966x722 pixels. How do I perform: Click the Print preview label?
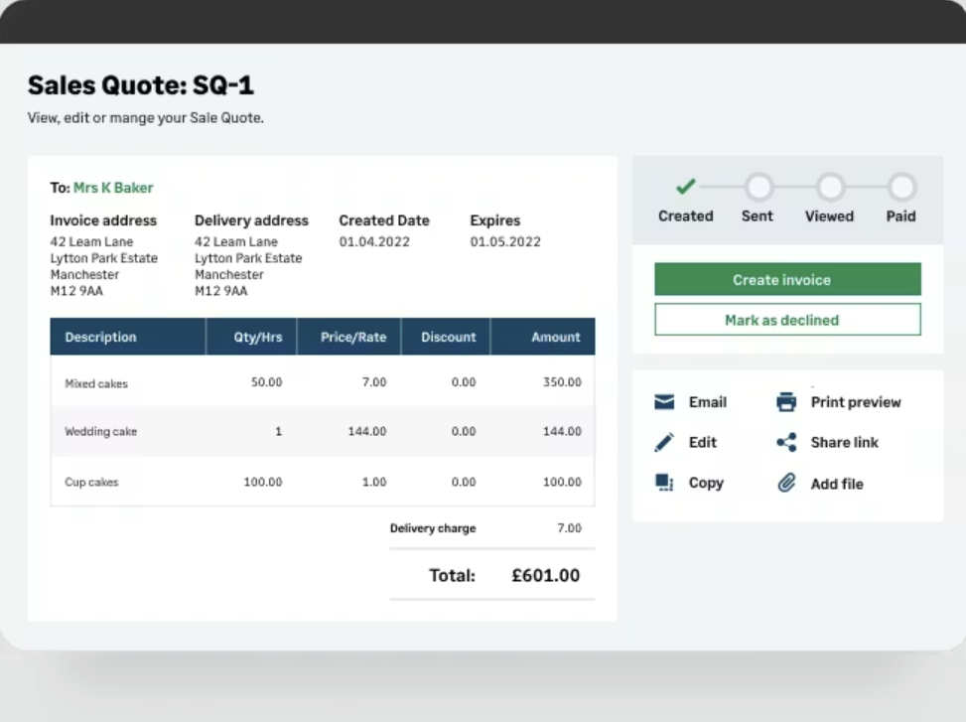click(x=856, y=402)
